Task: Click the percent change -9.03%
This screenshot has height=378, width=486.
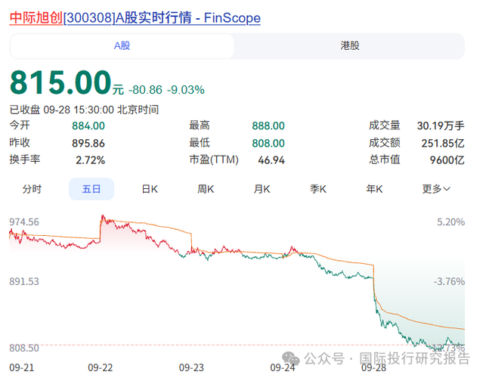Action: pyautogui.click(x=186, y=90)
